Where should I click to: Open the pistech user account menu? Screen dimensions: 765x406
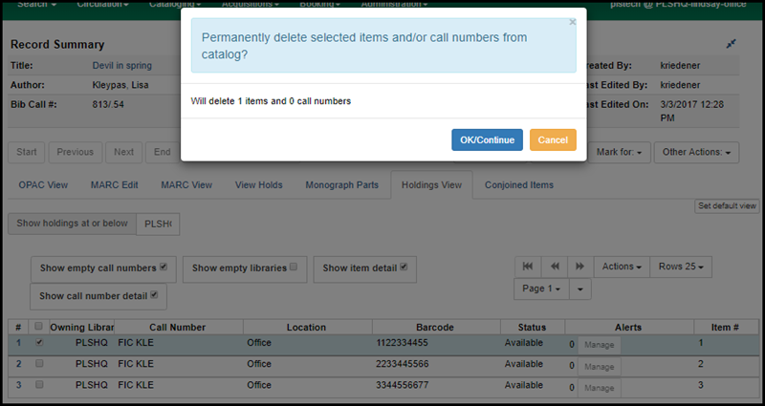point(678,4)
